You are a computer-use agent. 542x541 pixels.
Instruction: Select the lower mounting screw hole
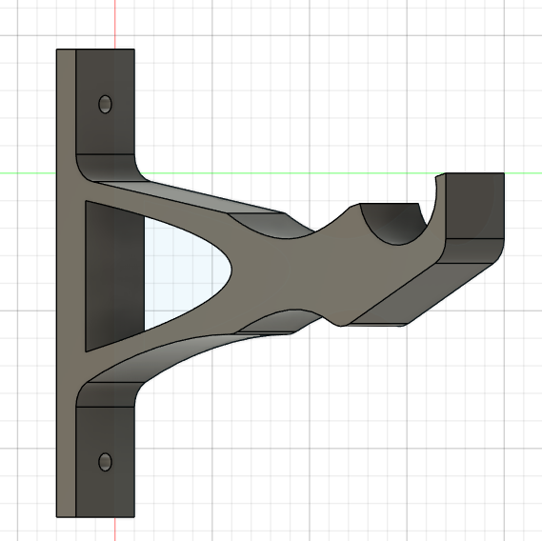click(x=105, y=462)
